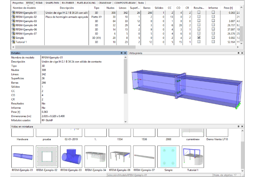
Task: Sort by Nudos column header
Action: tap(110, 8)
